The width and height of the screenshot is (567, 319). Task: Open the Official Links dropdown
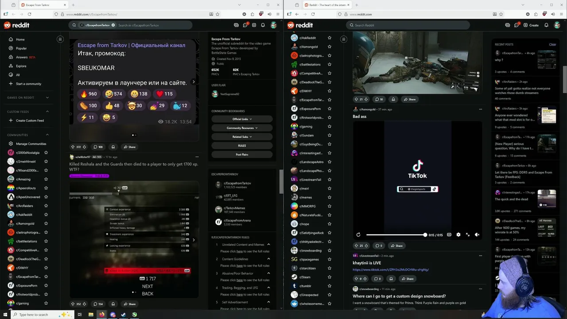[242, 119]
